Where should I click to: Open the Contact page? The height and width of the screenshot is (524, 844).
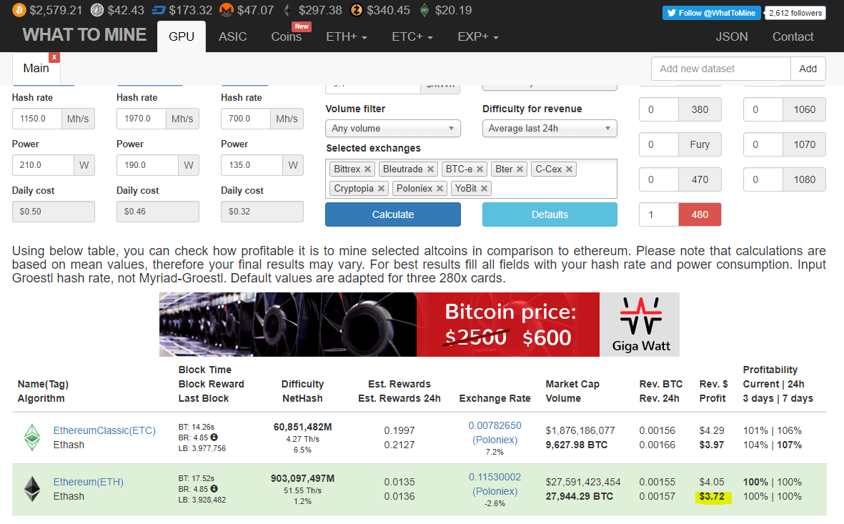point(793,36)
